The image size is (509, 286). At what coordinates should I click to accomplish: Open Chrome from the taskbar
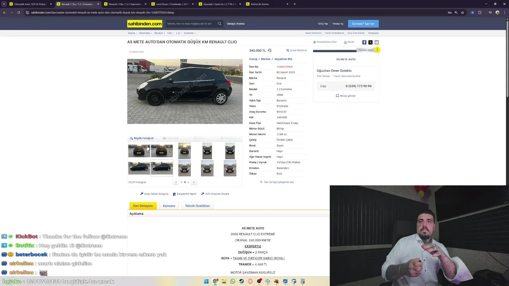(215, 281)
